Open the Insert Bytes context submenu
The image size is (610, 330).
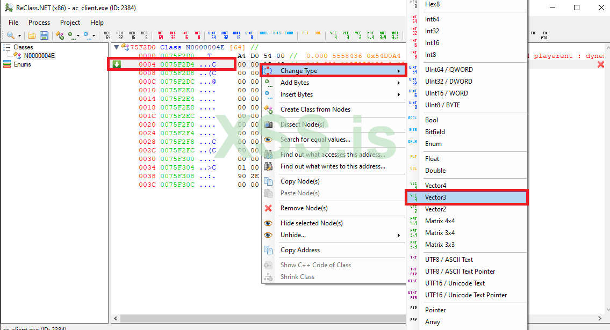pyautogui.click(x=333, y=94)
